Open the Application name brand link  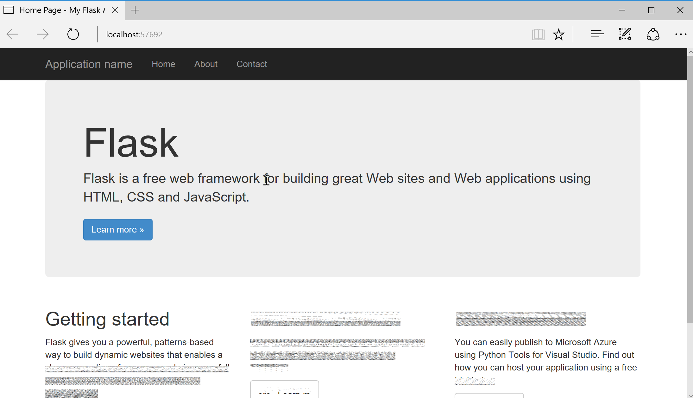coord(89,64)
